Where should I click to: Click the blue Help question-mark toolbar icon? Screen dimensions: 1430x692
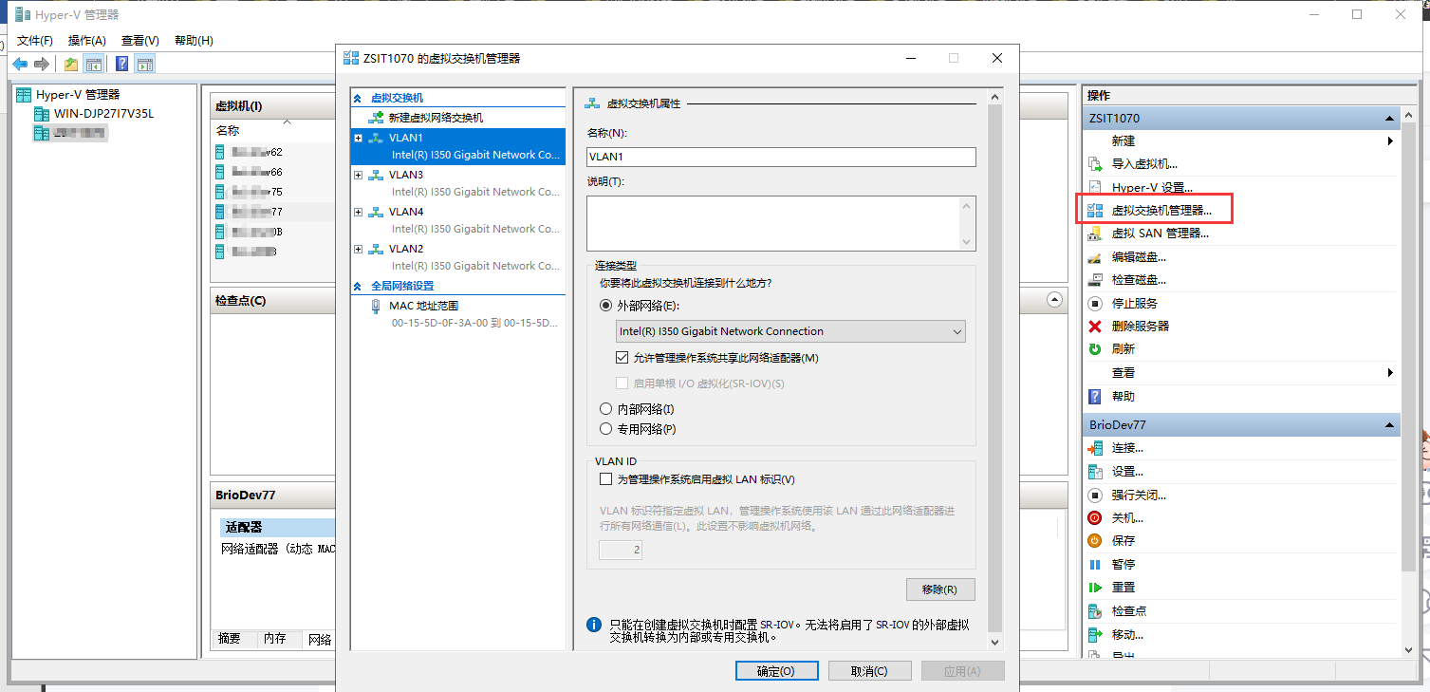point(122,64)
